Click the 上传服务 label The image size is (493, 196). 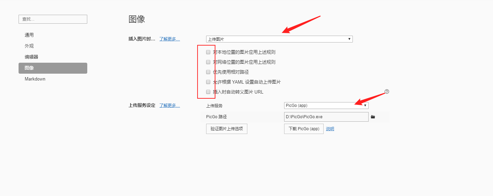tap(214, 106)
